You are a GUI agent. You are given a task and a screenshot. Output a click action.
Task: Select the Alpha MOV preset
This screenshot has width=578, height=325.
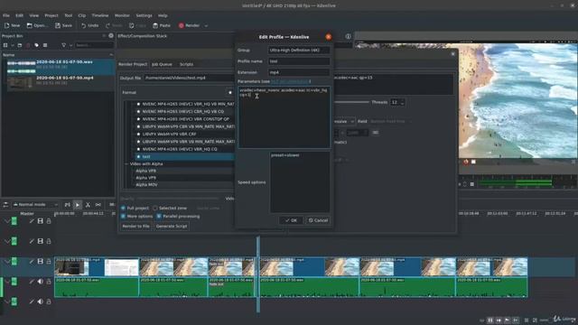(146, 184)
